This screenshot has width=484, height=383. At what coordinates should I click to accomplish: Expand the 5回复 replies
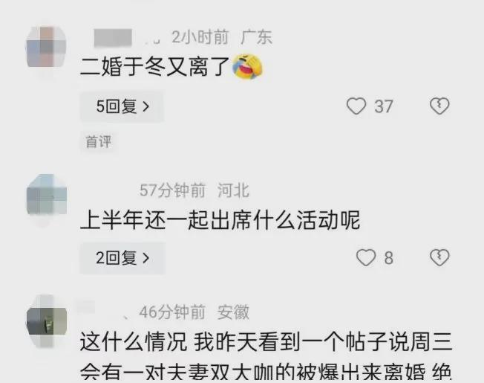[x=122, y=106]
